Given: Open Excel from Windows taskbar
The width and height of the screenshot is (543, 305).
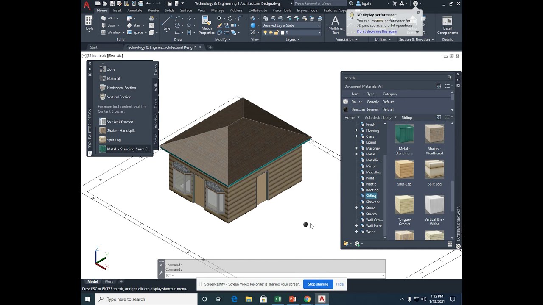Looking at the screenshot, I should pyautogui.click(x=278, y=299).
